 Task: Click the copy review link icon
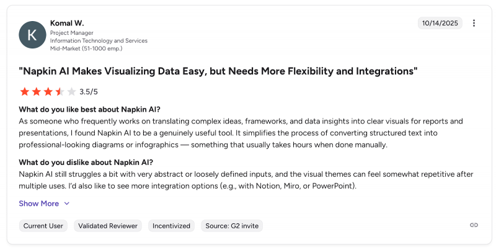pyautogui.click(x=474, y=225)
